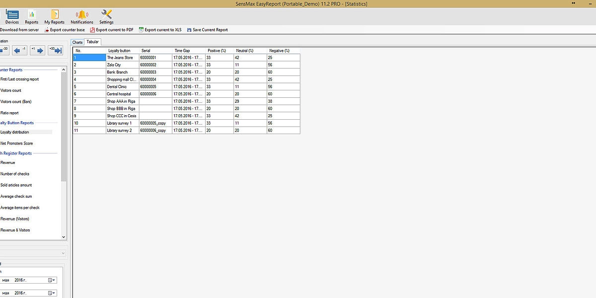
Task: Choose the Ratio report entry
Action: pos(9,113)
